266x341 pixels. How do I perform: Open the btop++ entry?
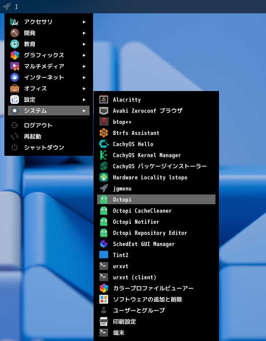156,122
